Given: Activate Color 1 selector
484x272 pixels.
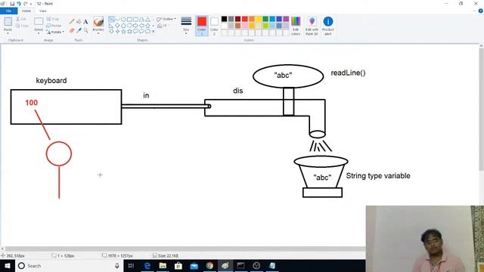Looking at the screenshot, I should coord(202,26).
